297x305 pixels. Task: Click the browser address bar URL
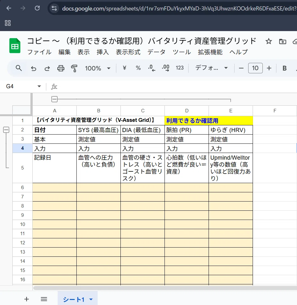179,8
